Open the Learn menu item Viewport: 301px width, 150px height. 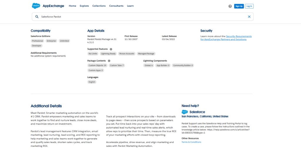[130, 6]
